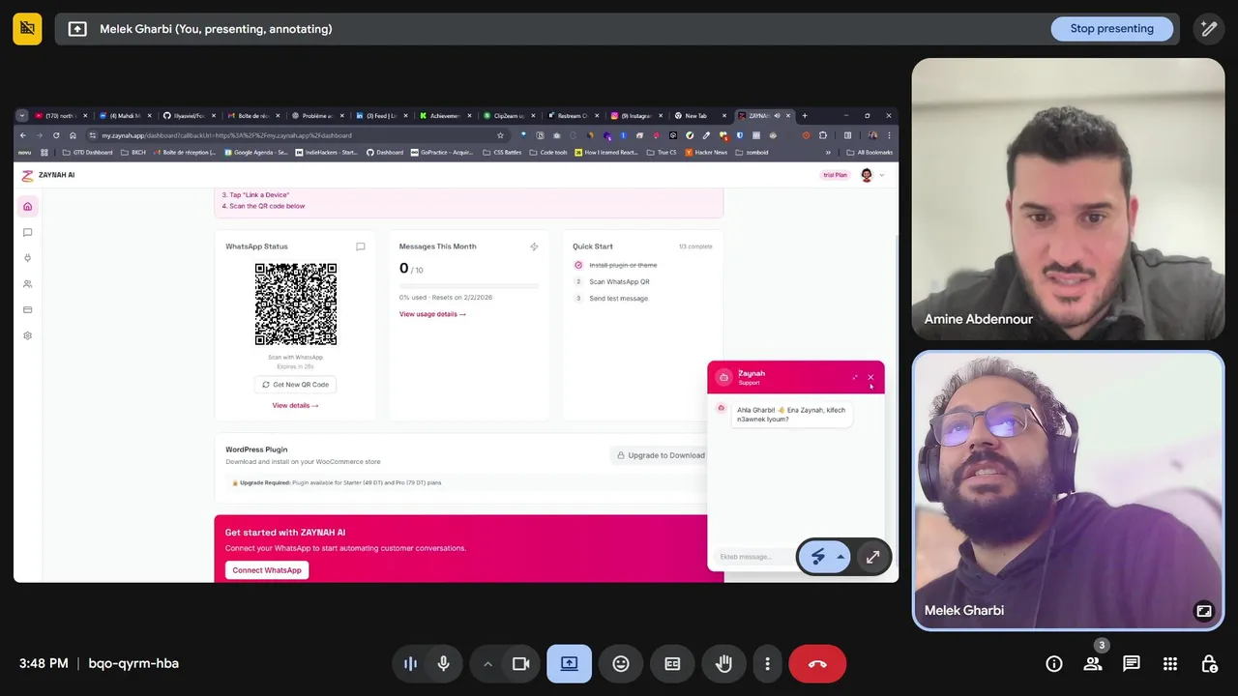Click the present-screen icon beside presenter name
The width and height of the screenshot is (1238, 696).
point(77,29)
